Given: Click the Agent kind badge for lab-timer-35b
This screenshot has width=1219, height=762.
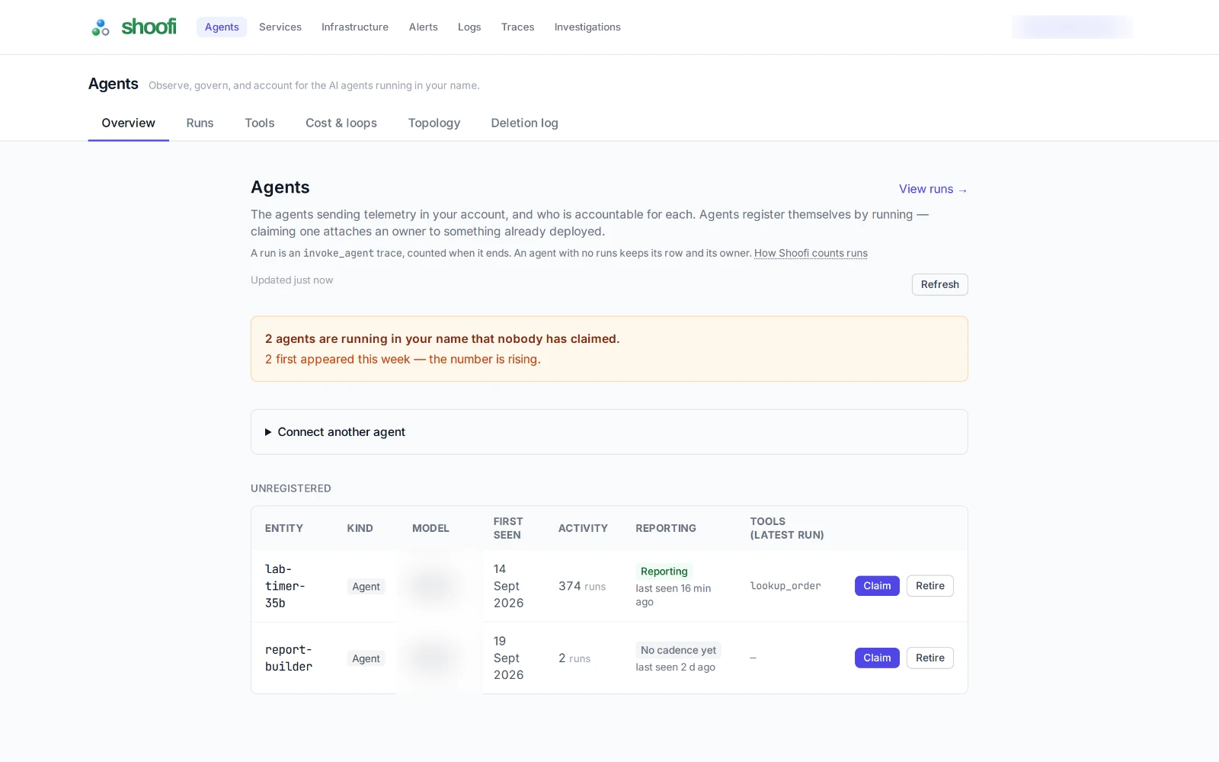Looking at the screenshot, I should [x=366, y=587].
